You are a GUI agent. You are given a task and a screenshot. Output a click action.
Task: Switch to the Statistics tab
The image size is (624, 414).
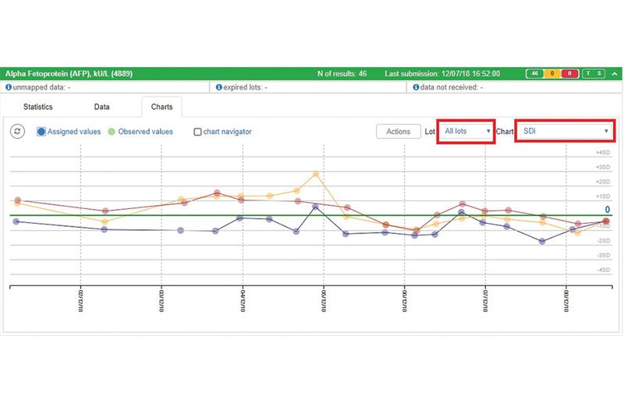[x=37, y=106]
